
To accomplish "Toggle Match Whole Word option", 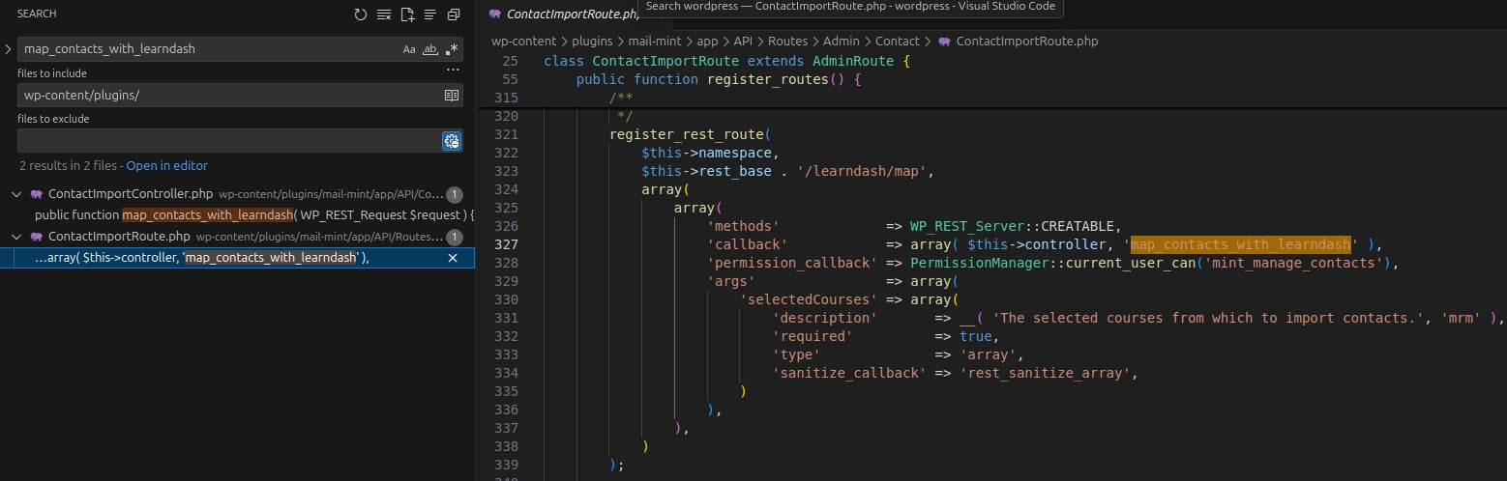I will pyautogui.click(x=431, y=49).
